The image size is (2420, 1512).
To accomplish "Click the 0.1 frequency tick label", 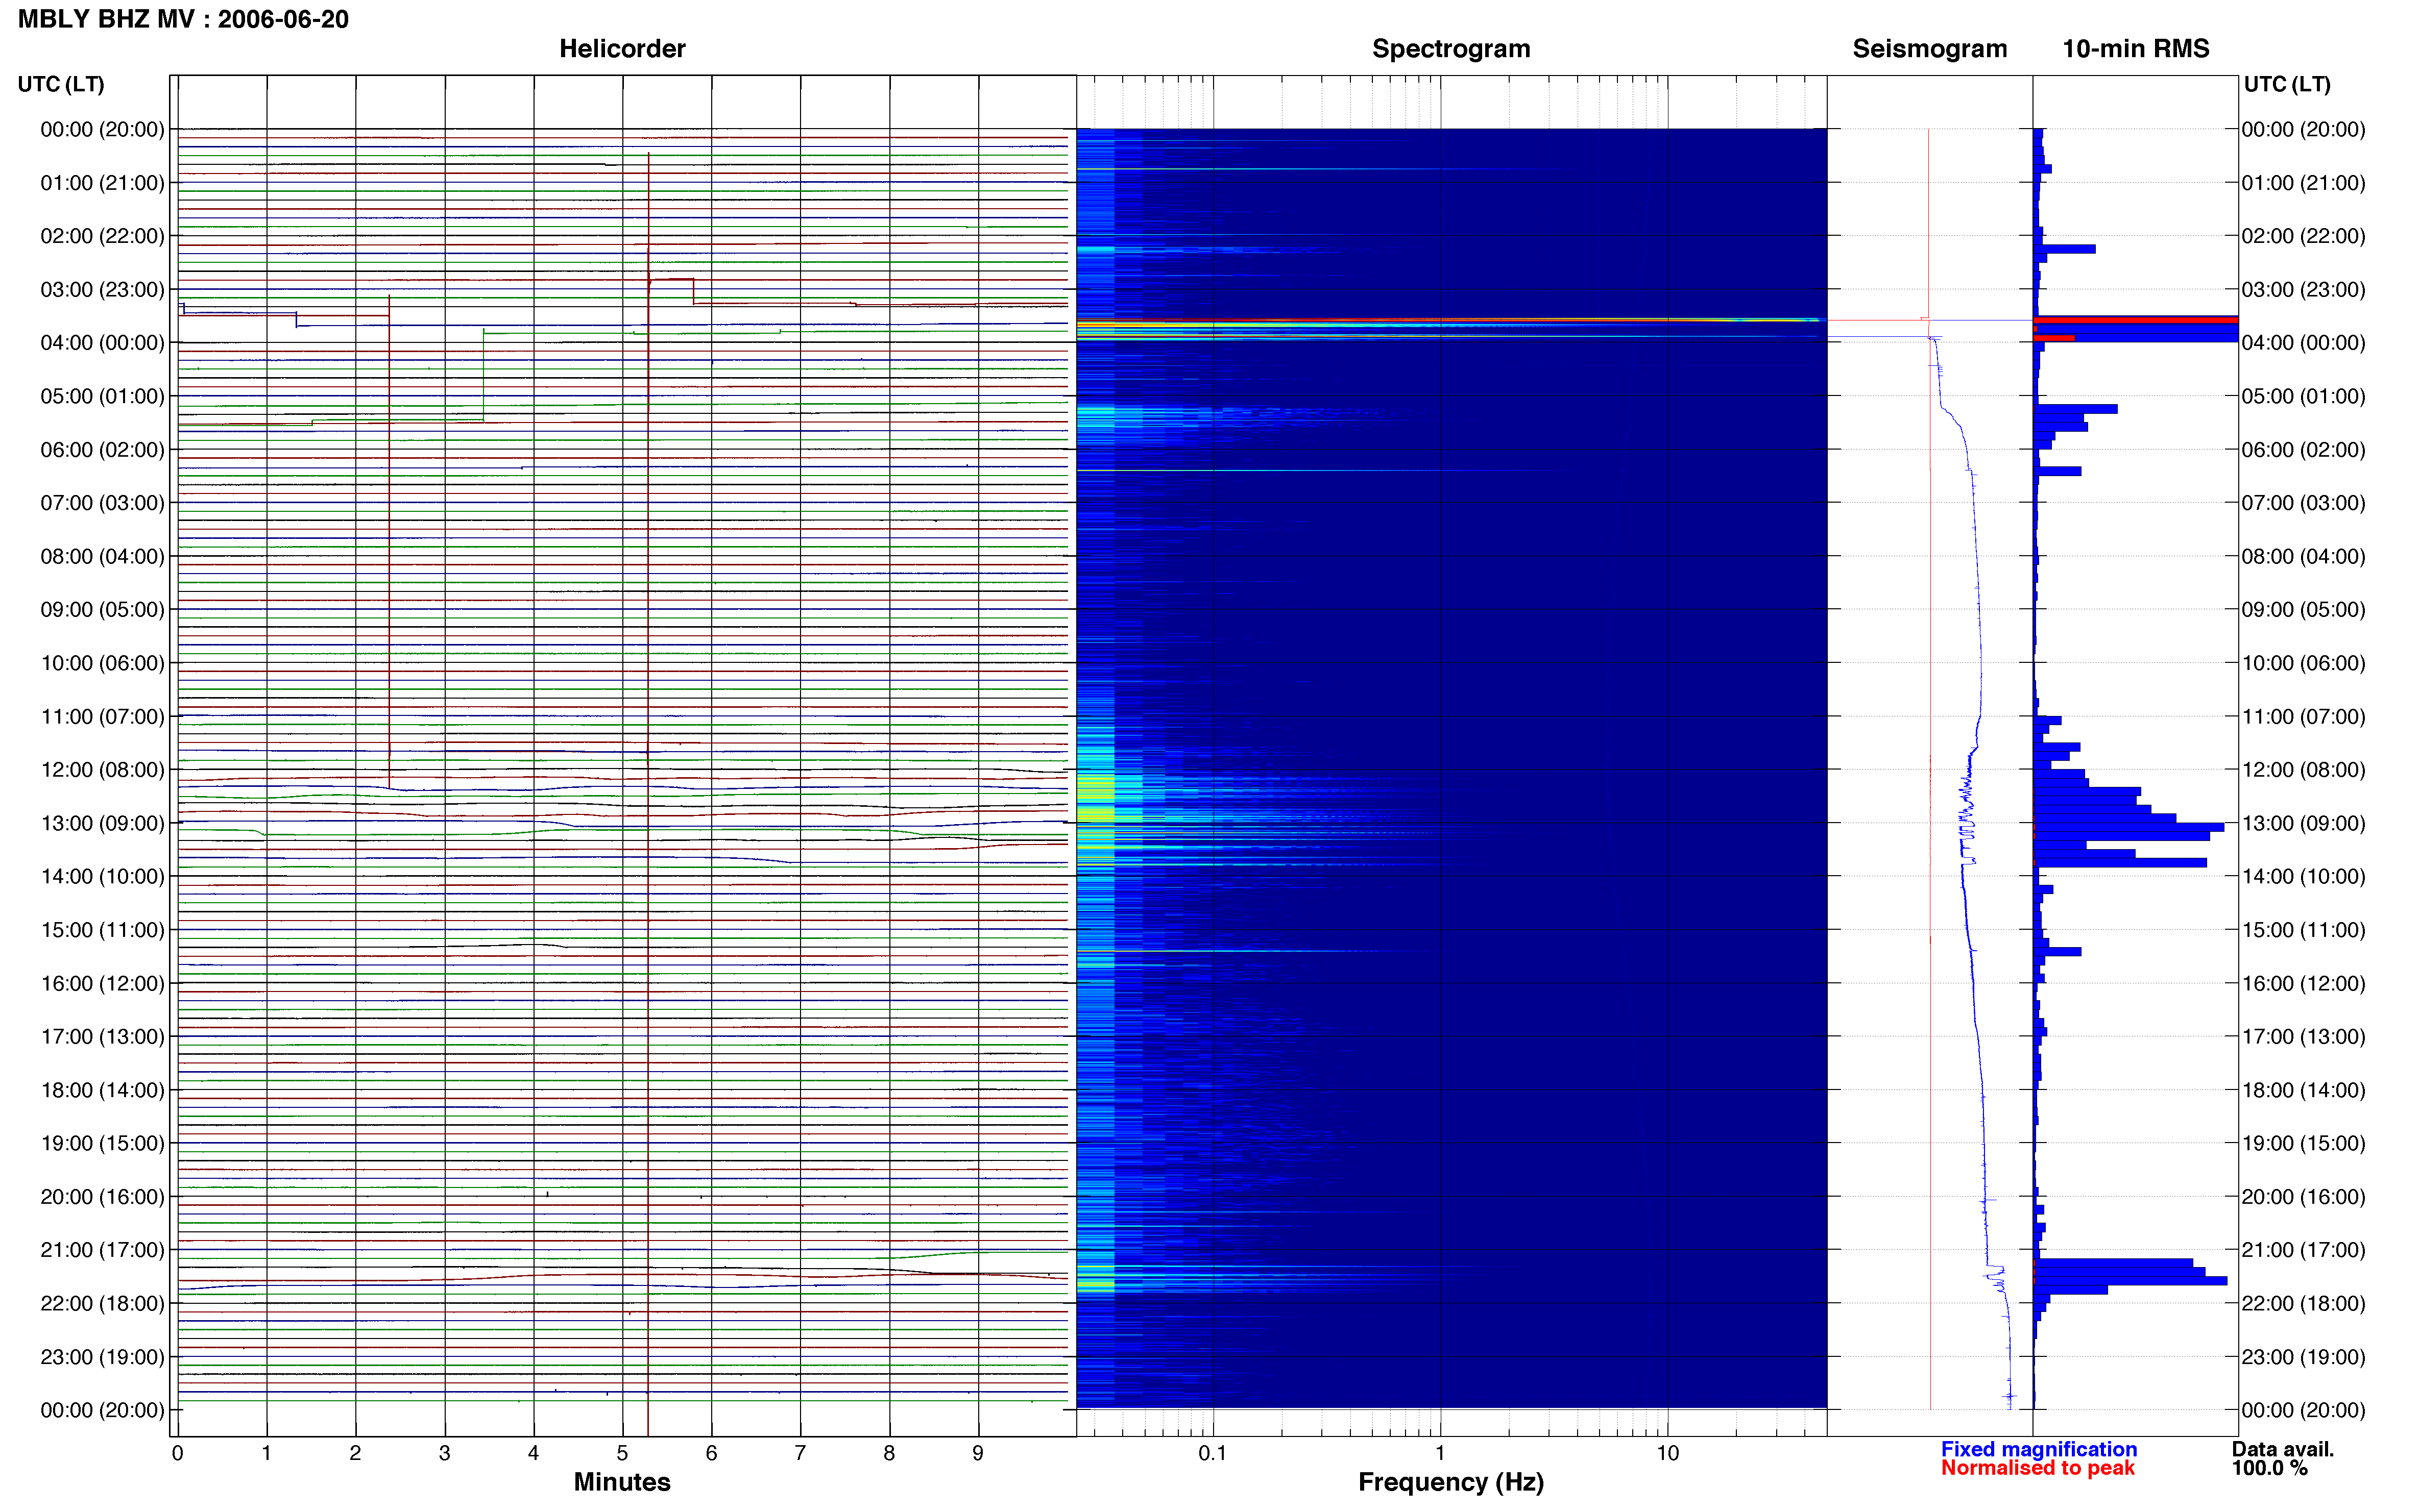I will click(x=1213, y=1453).
